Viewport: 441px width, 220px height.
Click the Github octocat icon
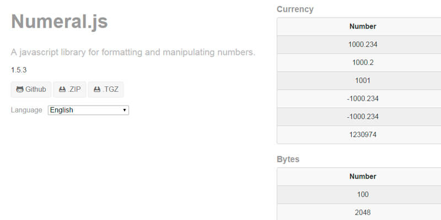click(x=20, y=90)
